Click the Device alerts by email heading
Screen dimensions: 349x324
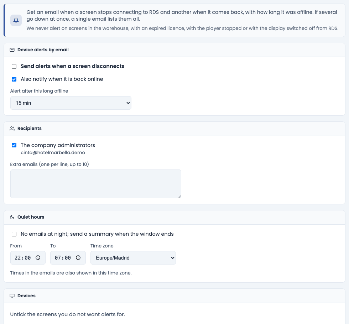coord(43,50)
